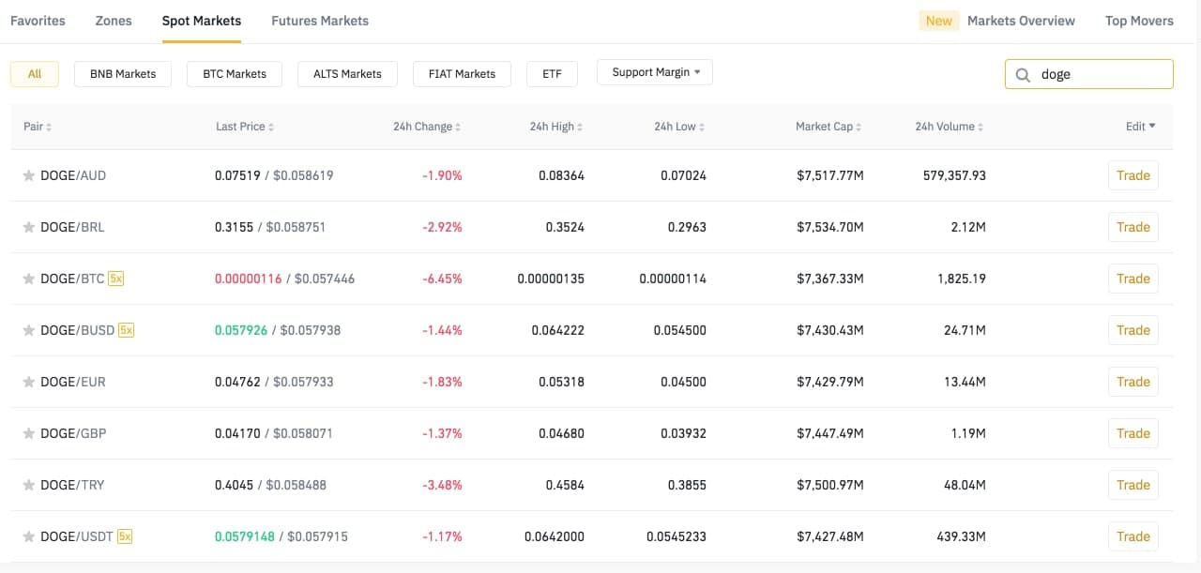Open the Support Margin dropdown
The height and width of the screenshot is (573, 1201).
[655, 72]
